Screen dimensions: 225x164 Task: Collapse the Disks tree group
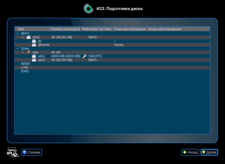pos(18,49)
